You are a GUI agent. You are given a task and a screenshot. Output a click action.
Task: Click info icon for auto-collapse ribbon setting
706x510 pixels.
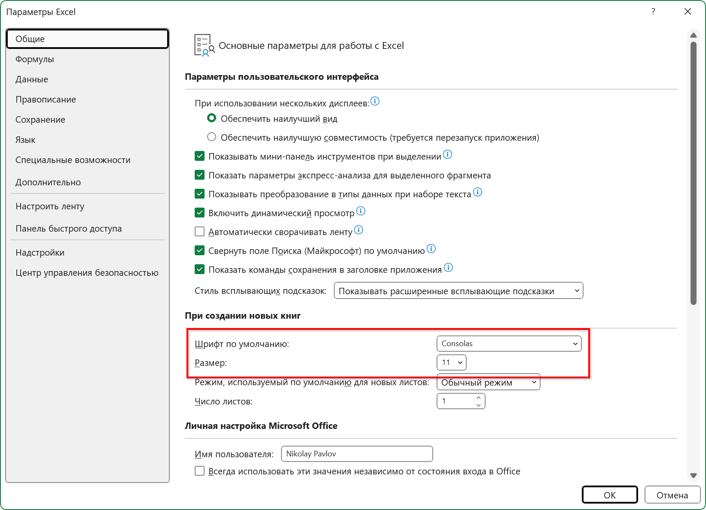tap(359, 230)
